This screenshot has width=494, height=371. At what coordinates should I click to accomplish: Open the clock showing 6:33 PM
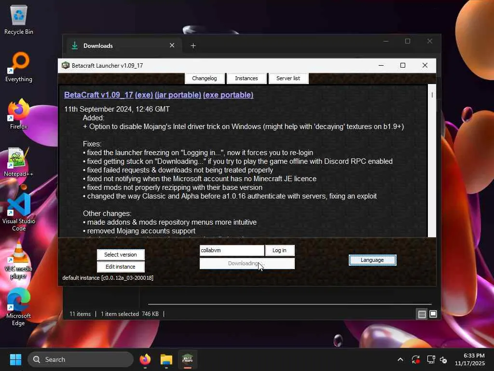pyautogui.click(x=470, y=359)
